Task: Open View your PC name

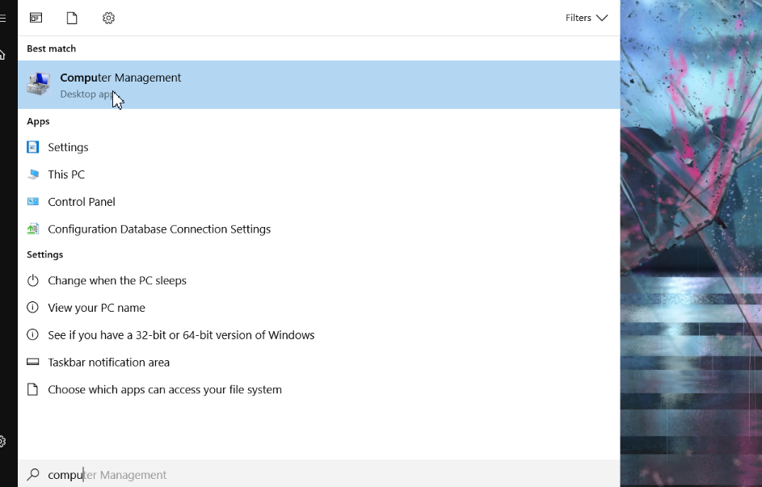Action: (x=319, y=308)
